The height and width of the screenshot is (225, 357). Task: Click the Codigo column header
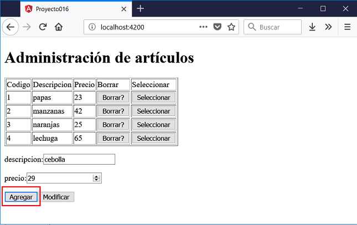[18, 85]
